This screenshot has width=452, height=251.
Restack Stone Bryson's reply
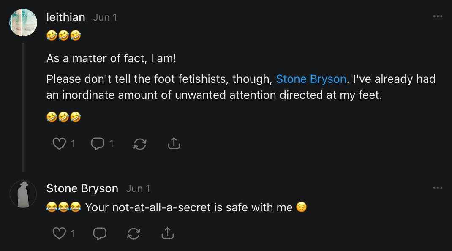coord(133,233)
